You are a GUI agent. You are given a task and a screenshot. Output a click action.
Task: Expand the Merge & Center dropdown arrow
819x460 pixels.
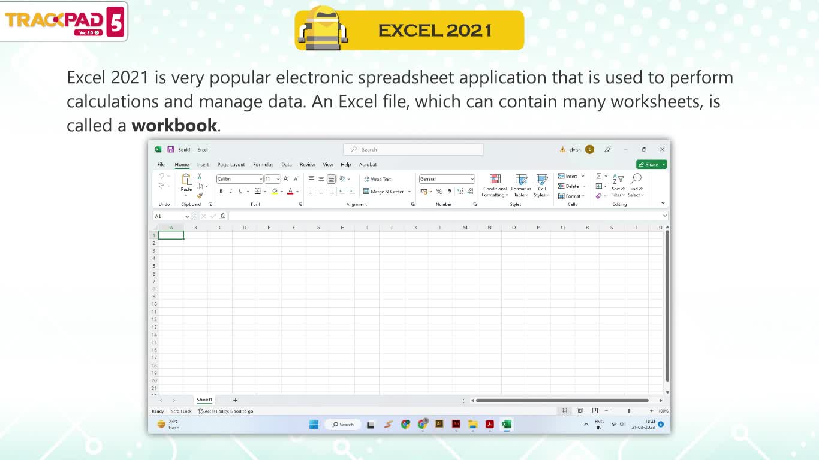click(x=409, y=192)
